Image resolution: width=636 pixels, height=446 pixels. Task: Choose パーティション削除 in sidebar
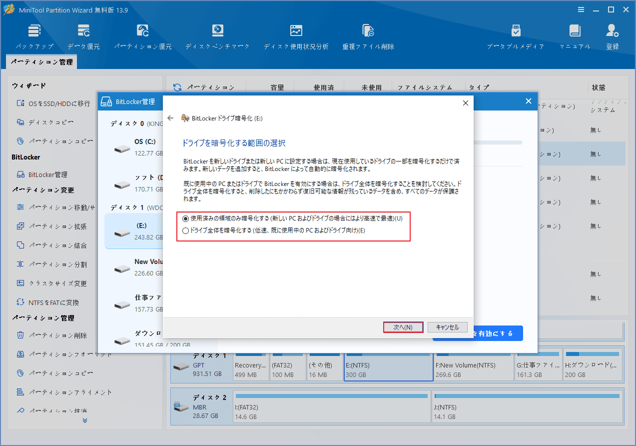[x=52, y=335]
